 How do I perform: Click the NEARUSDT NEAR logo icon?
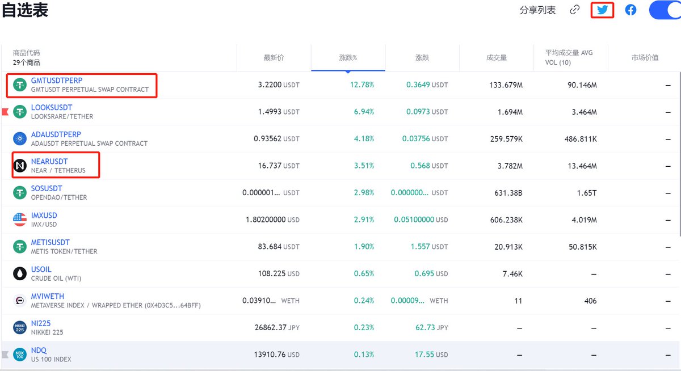pos(20,166)
